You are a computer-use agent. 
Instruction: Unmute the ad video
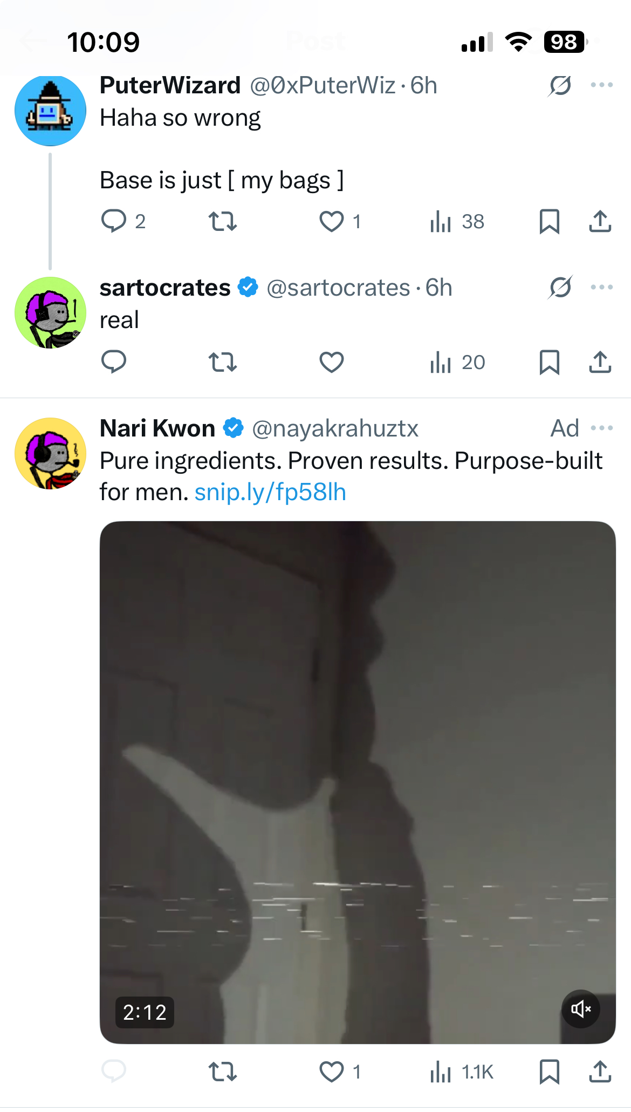(581, 1008)
